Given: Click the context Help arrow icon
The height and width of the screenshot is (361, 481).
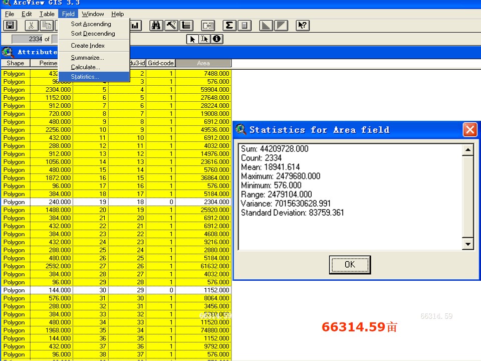Looking at the screenshot, I should [x=303, y=26].
